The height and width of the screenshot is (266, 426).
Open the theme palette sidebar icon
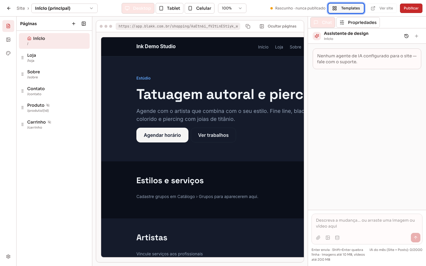(8, 53)
